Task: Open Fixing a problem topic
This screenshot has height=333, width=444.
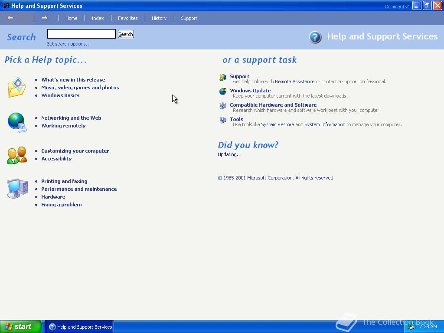Action: [62, 205]
